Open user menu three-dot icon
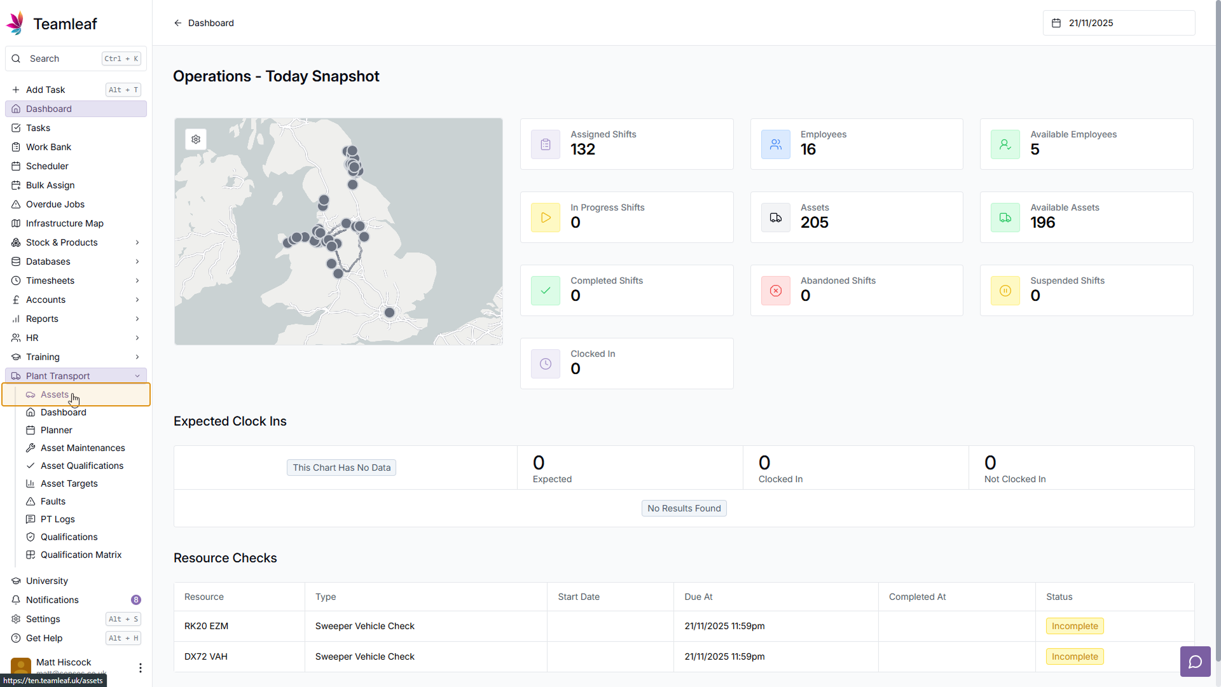Image resolution: width=1221 pixels, height=687 pixels. point(140,667)
